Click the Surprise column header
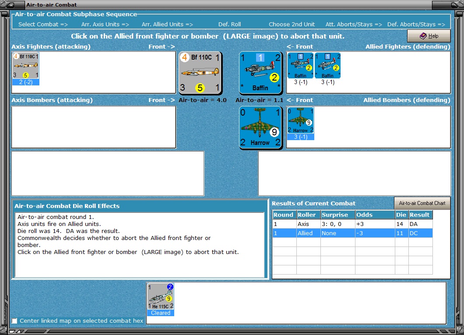464x335 pixels. [x=338, y=215]
